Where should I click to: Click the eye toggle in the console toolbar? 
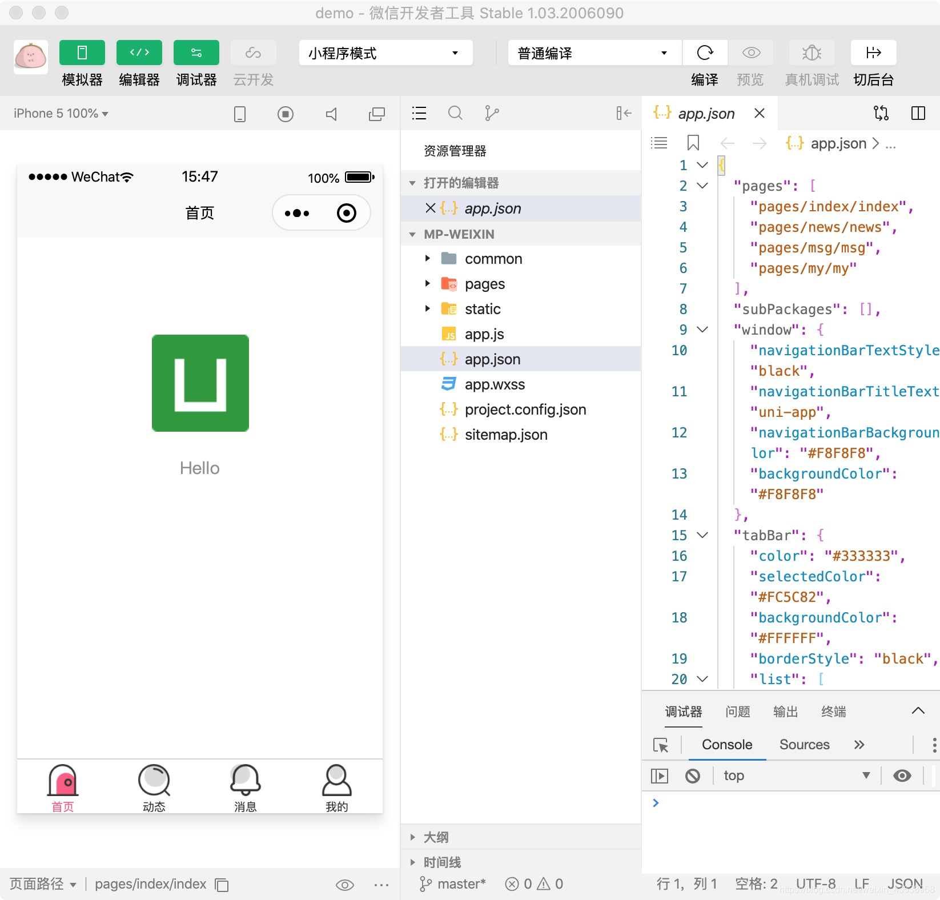coord(902,776)
